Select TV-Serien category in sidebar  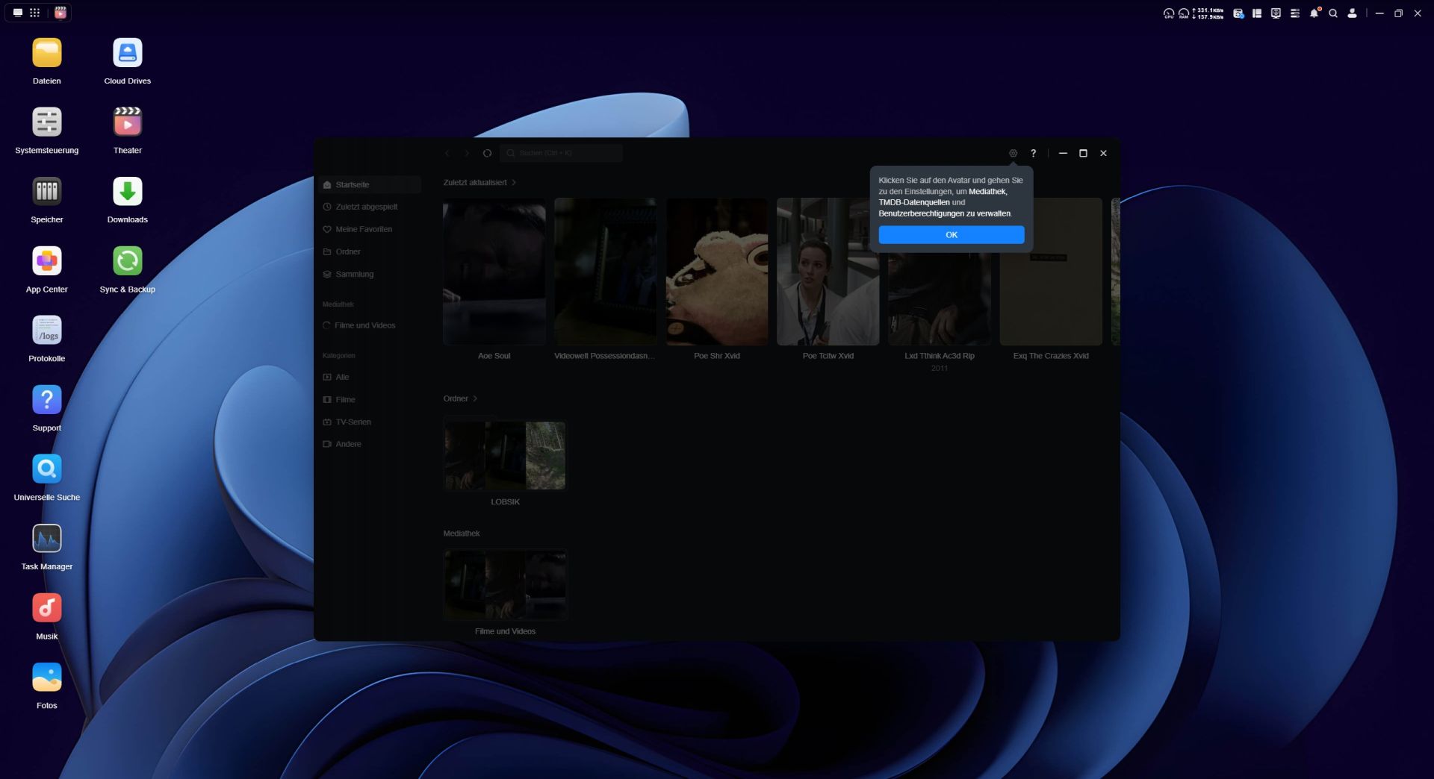coord(353,422)
